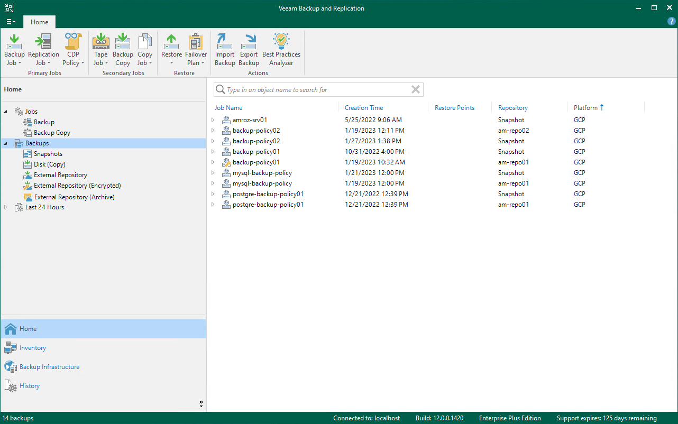Expand the Last 24 Hours node
Viewport: 678px width, 424px height.
(6, 207)
